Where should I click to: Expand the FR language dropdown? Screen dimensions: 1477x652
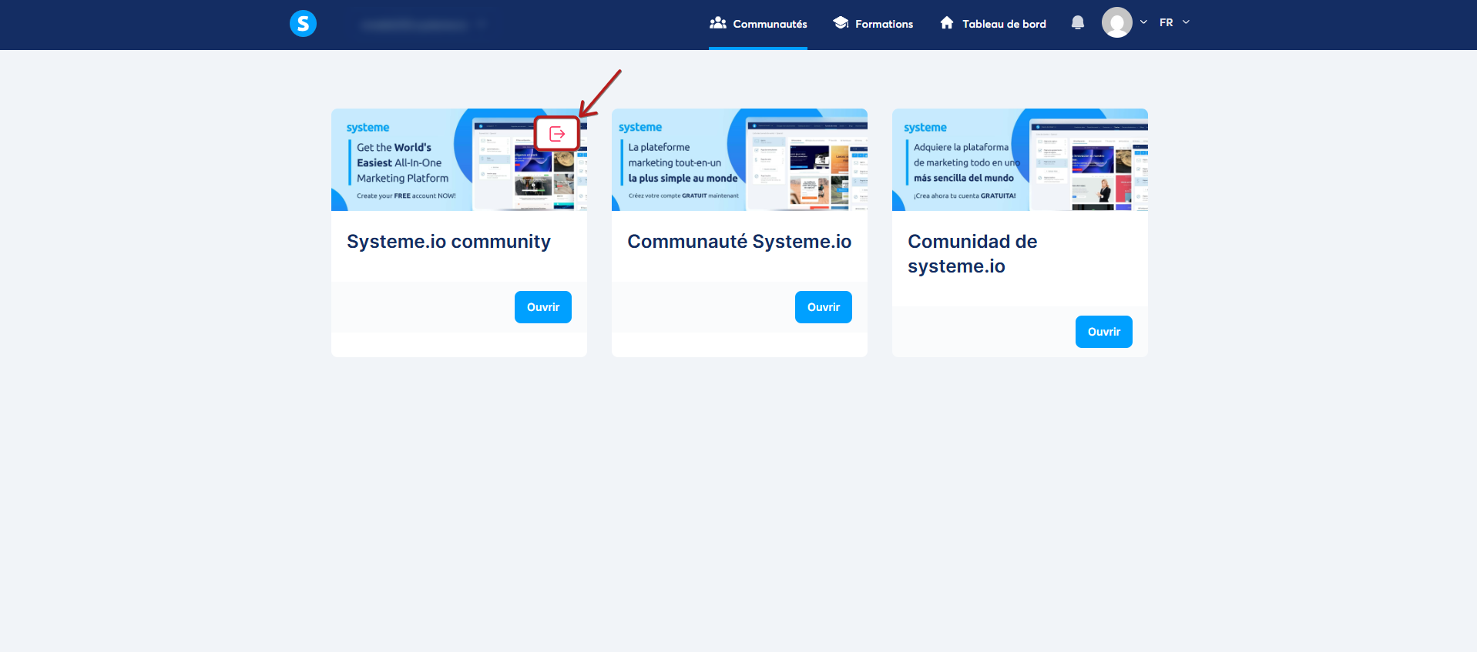(1174, 22)
